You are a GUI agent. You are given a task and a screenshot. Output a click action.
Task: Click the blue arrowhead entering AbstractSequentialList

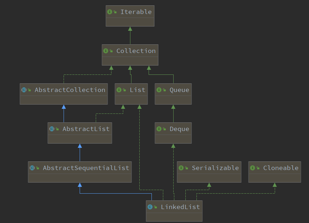tap(80, 185)
